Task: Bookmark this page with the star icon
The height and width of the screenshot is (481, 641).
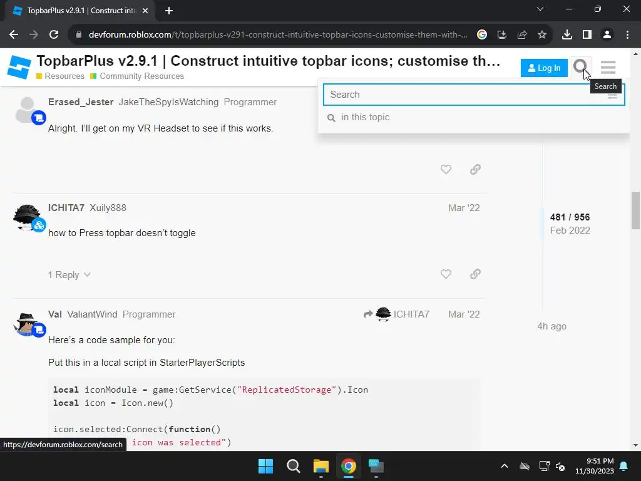Action: click(x=542, y=35)
